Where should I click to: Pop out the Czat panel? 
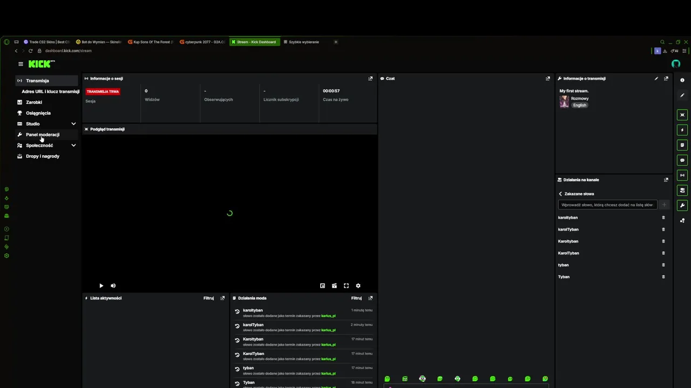tap(548, 79)
